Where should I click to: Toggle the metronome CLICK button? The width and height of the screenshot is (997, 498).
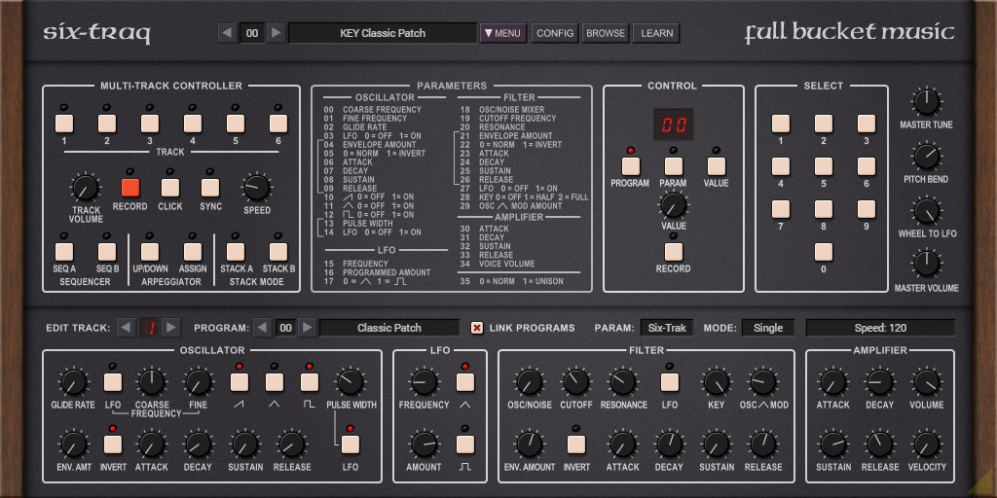click(x=170, y=188)
